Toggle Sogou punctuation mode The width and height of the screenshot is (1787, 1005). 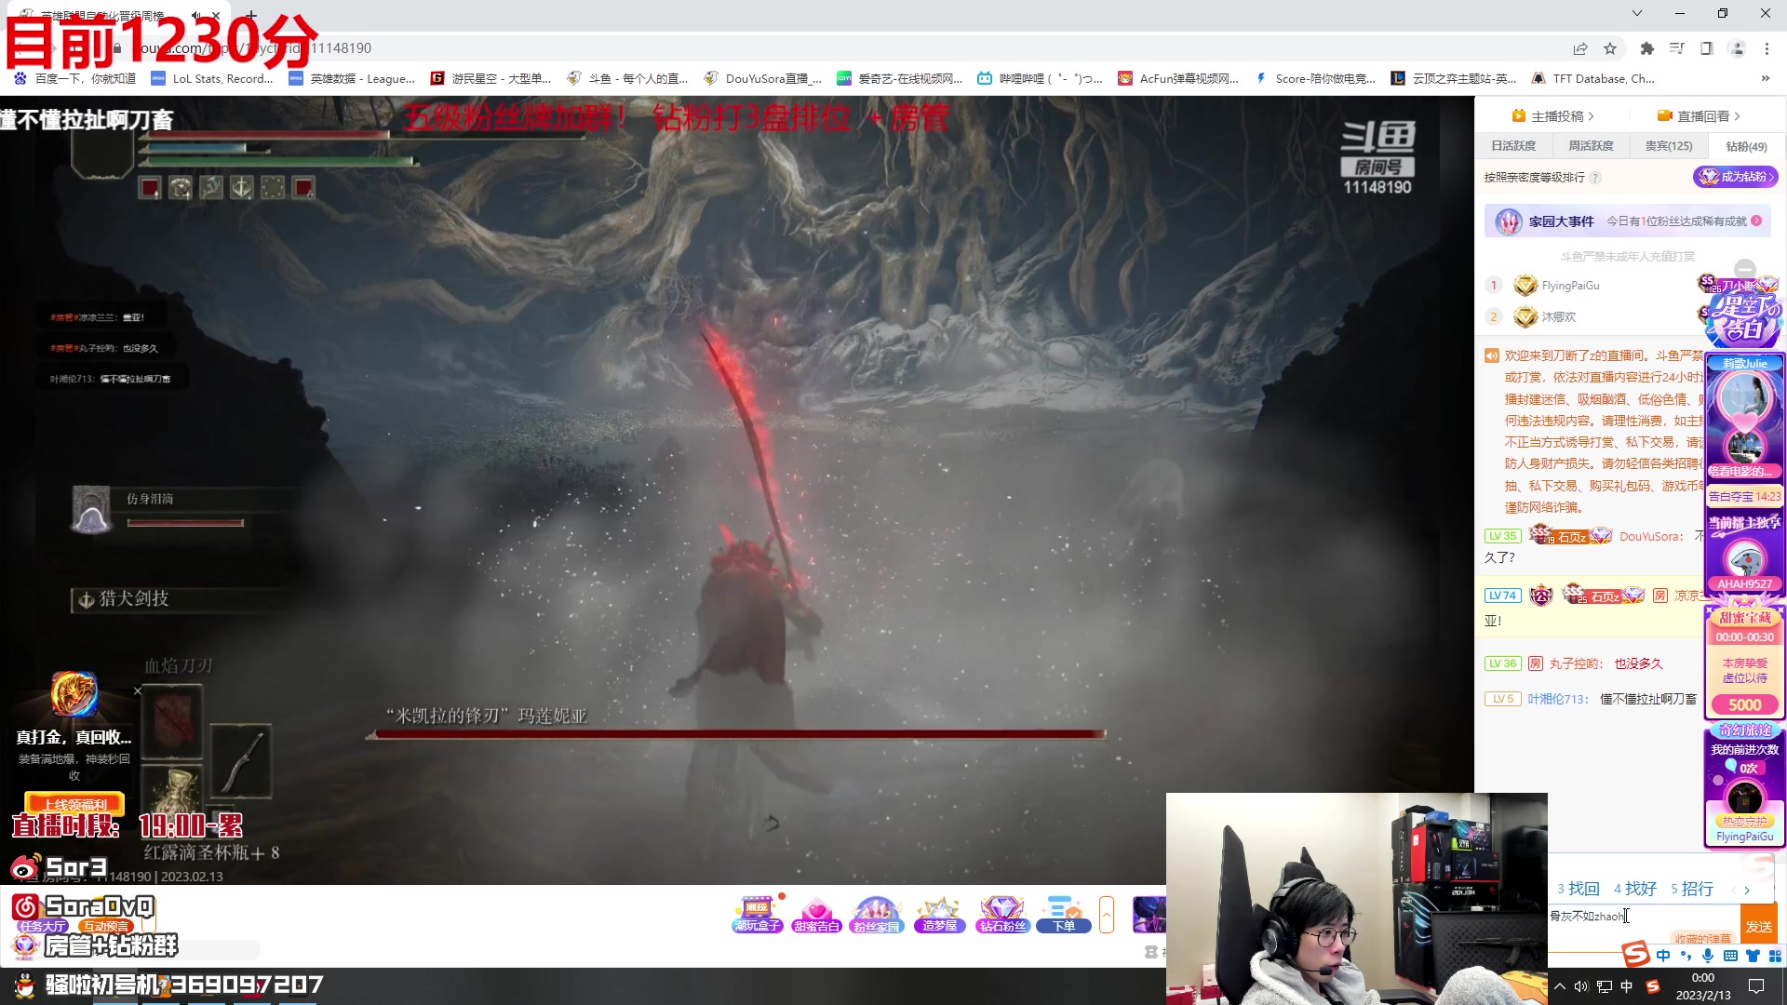(1686, 956)
